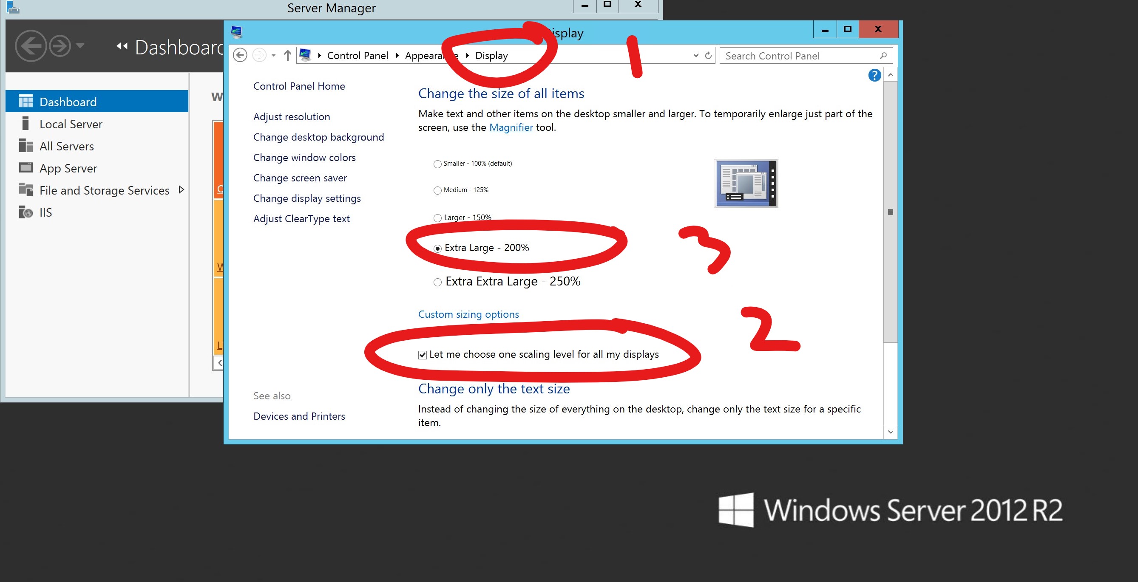Click the Display window title bar icon
Viewport: 1138px width, 582px height.
237,32
